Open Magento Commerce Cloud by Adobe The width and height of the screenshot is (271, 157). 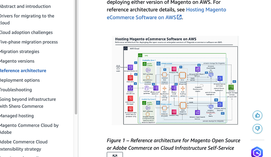29,129
